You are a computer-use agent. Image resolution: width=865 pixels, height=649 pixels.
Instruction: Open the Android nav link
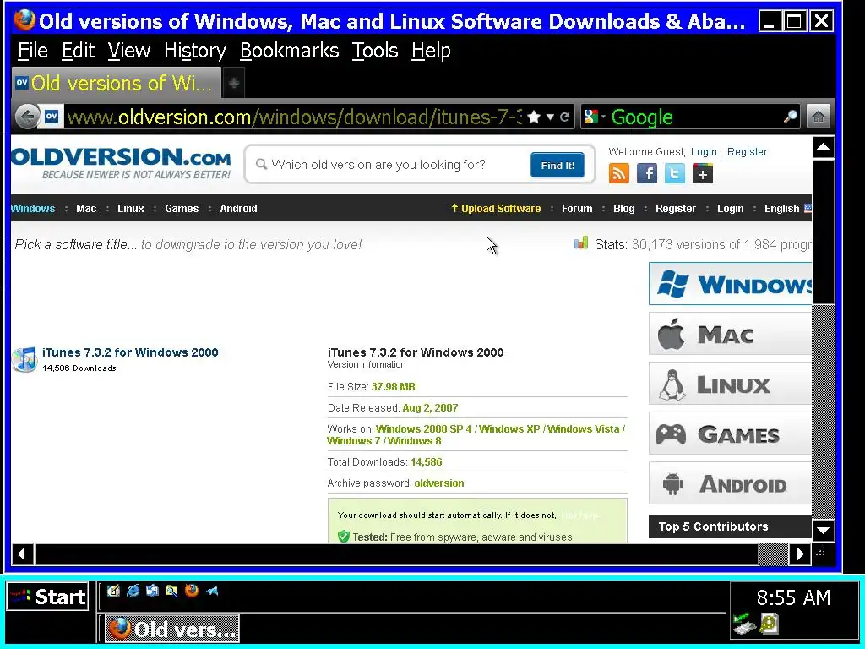(x=238, y=209)
